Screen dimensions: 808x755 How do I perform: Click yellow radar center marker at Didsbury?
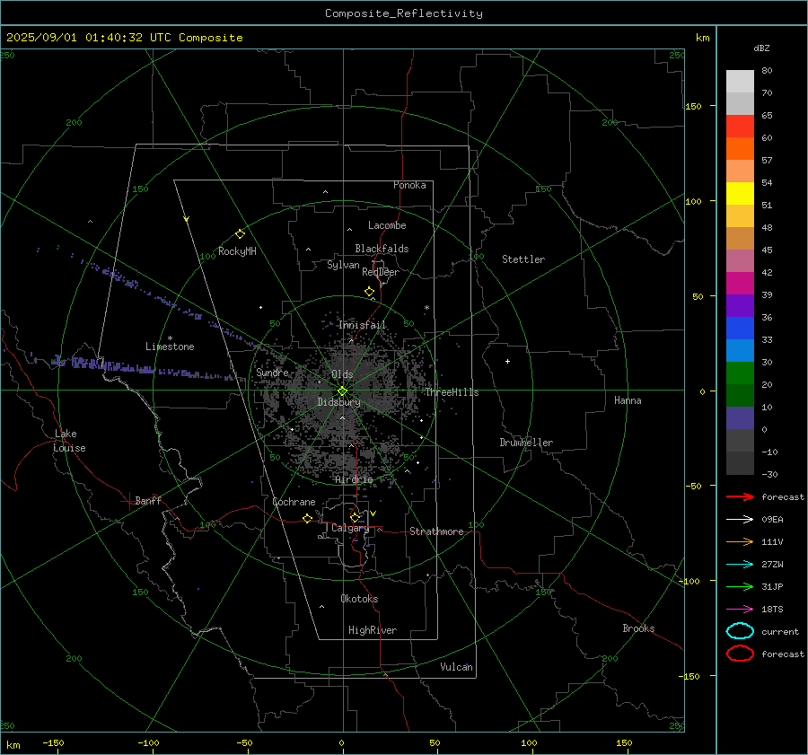point(342,391)
